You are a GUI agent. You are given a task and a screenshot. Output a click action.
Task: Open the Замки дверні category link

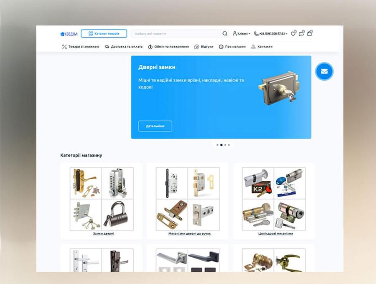point(103,233)
